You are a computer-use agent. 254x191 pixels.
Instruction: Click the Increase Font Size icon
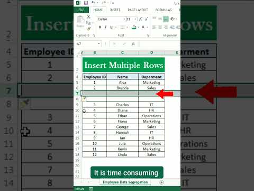pyautogui.click(x=141, y=19)
